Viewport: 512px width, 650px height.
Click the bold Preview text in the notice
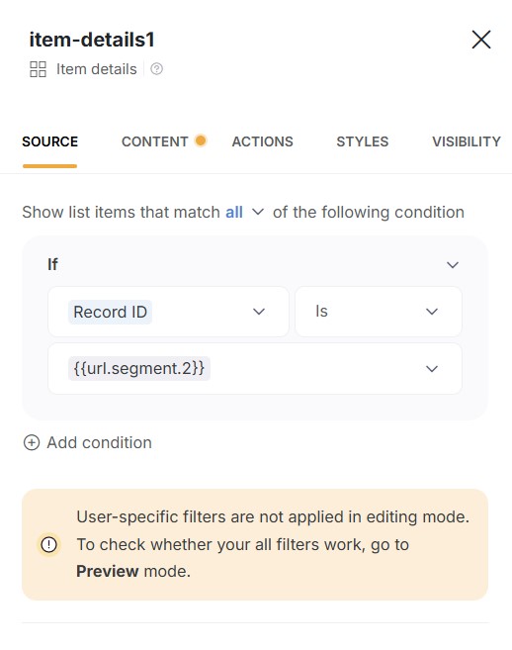point(108,571)
